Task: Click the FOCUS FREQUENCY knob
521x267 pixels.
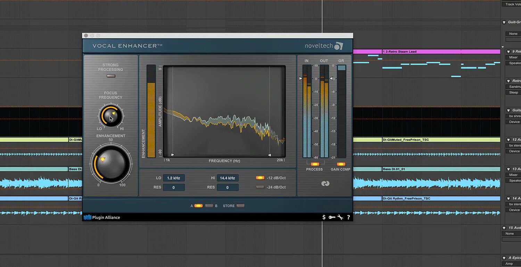Action: point(111,116)
